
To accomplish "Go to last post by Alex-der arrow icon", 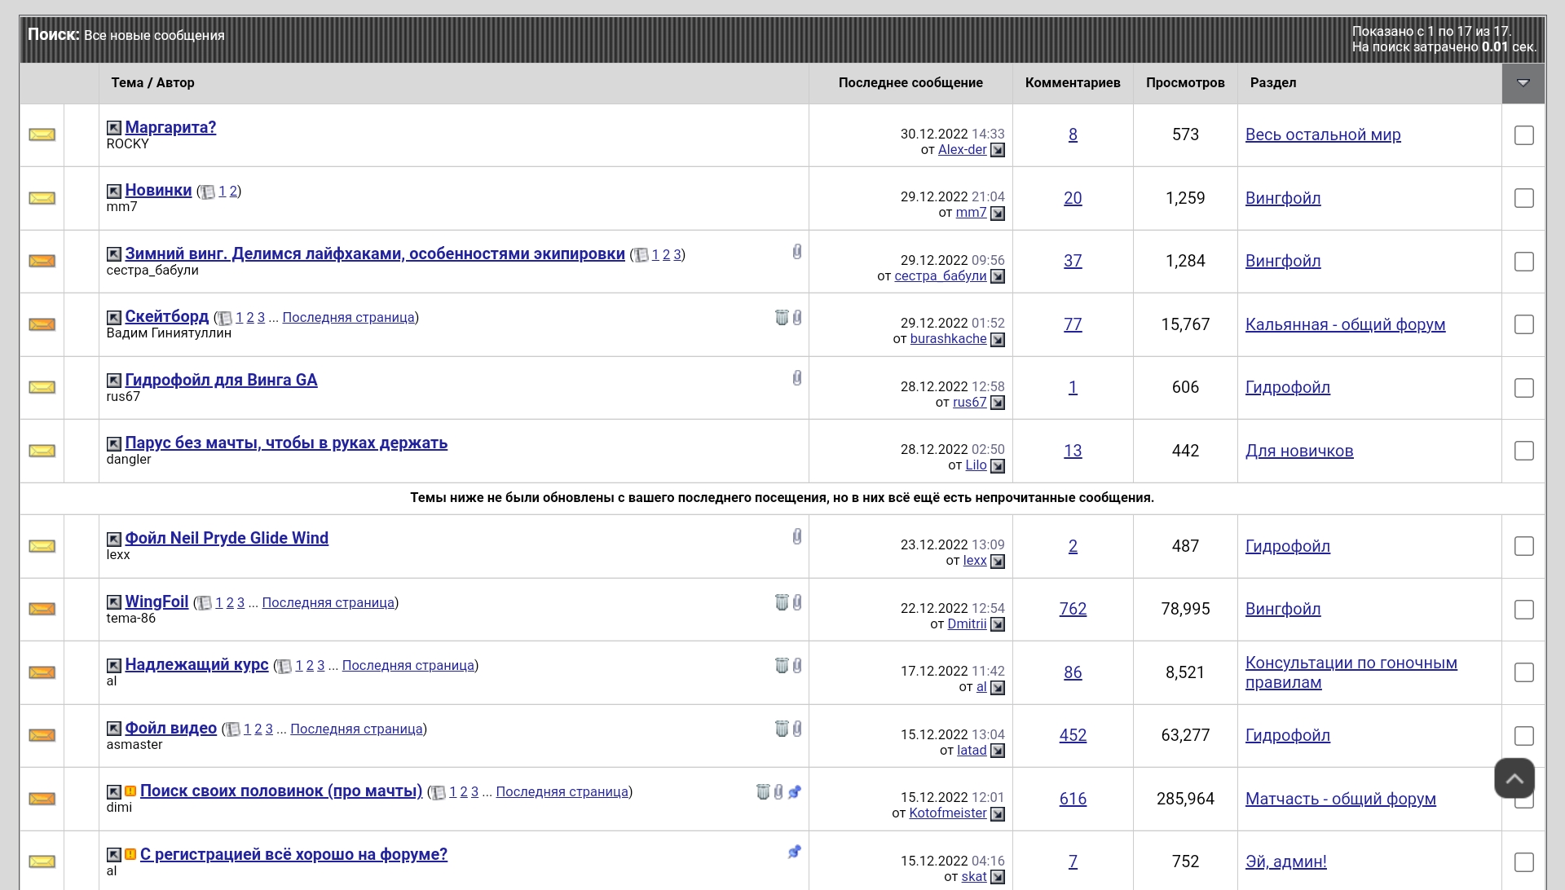I will coord(998,150).
